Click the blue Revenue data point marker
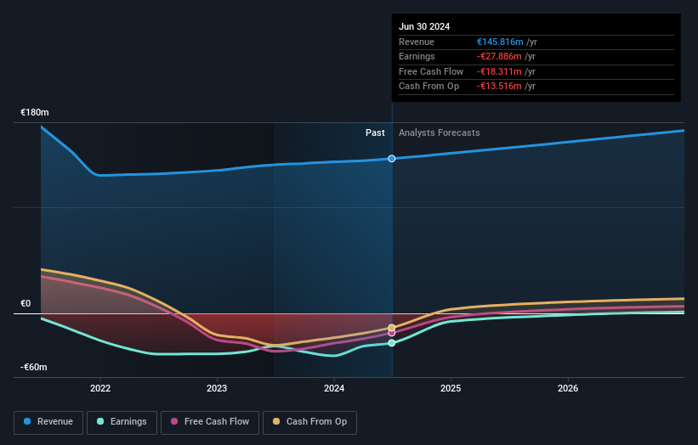The width and height of the screenshot is (698, 445). pyautogui.click(x=392, y=159)
